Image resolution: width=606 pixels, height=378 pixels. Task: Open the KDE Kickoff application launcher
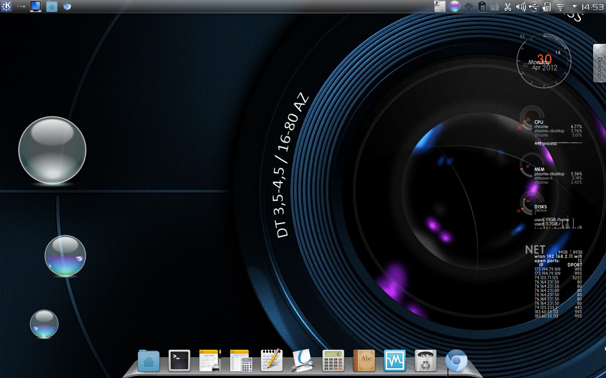[x=6, y=6]
